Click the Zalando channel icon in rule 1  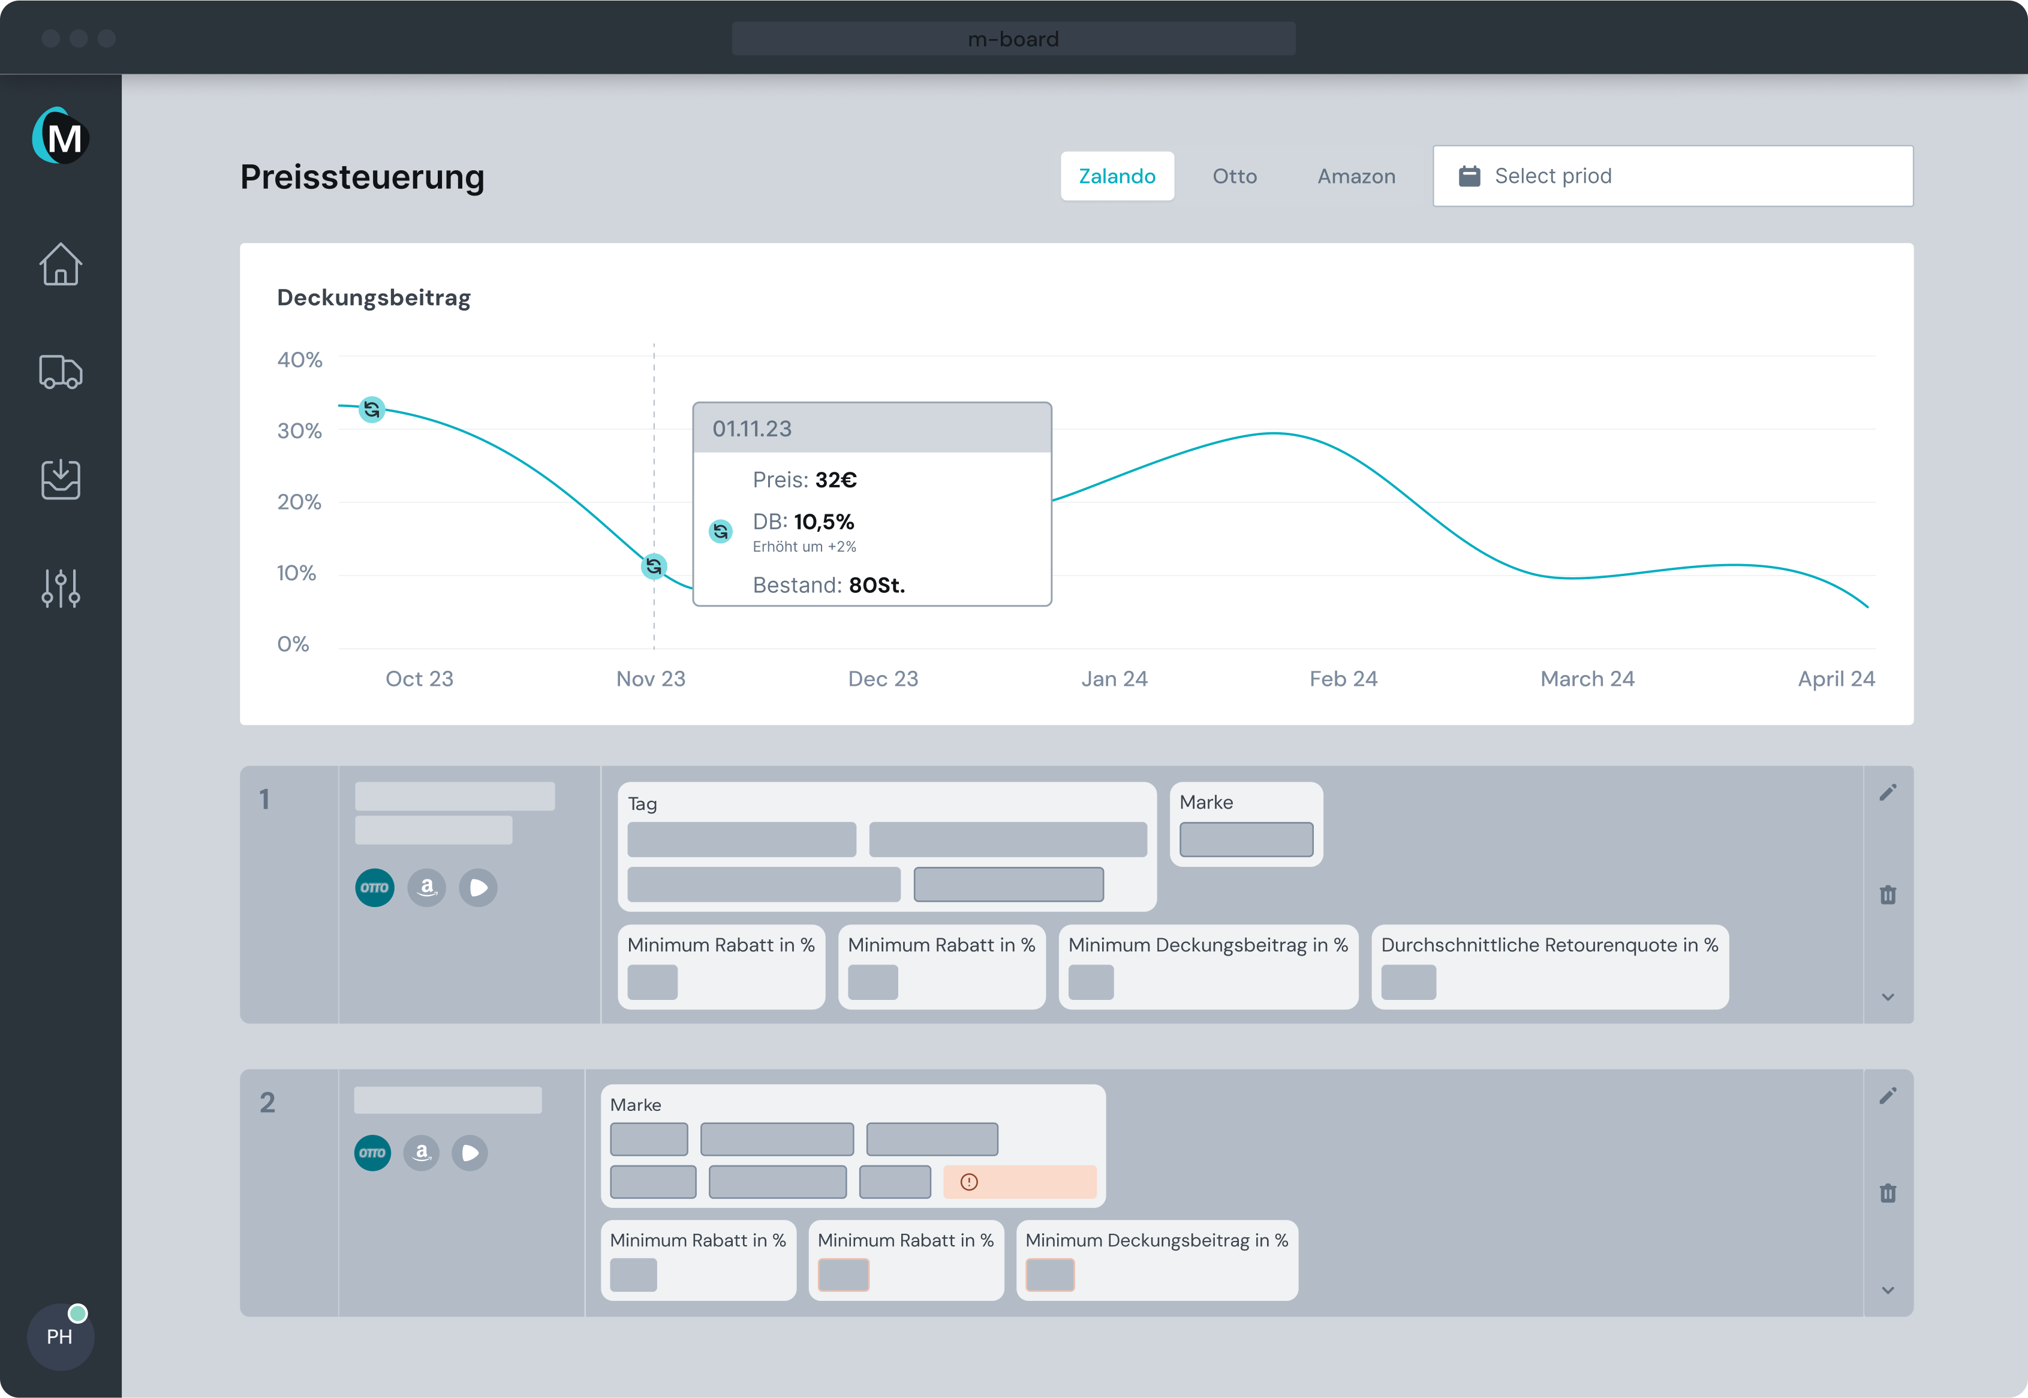coord(479,887)
